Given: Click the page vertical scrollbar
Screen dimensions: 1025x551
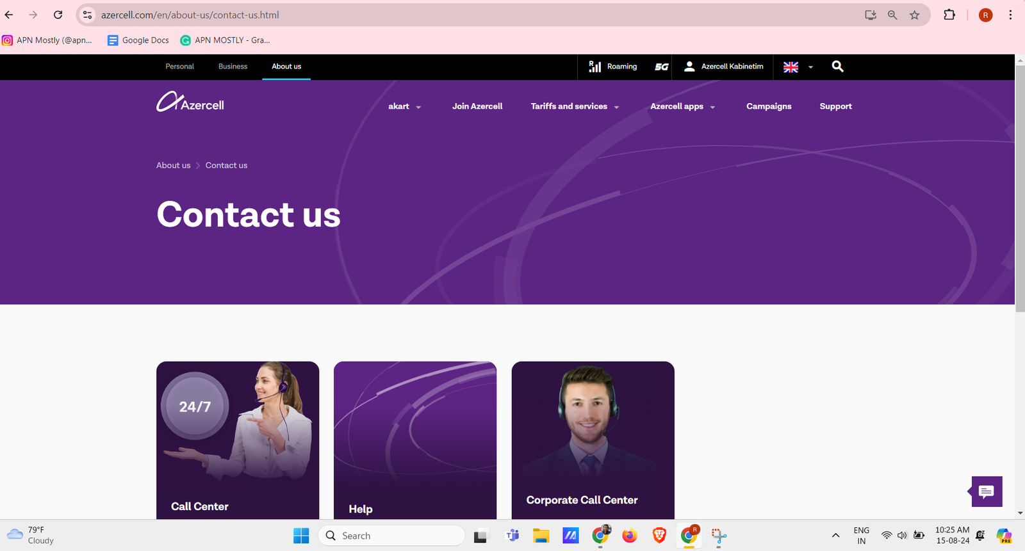Looking at the screenshot, I should 1020,189.
